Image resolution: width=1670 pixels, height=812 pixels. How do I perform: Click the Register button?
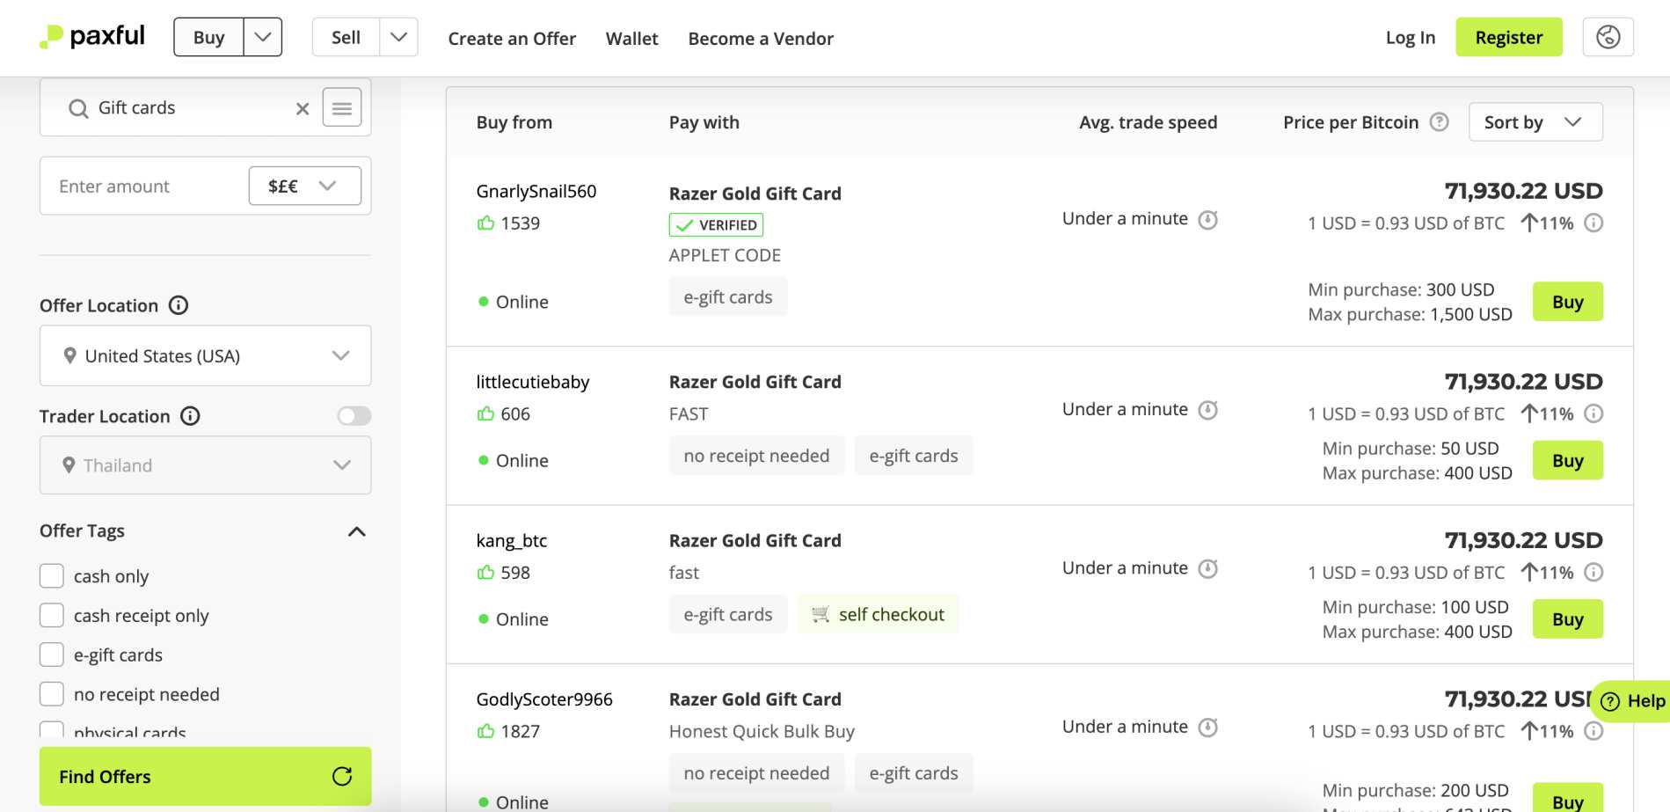[1509, 37]
